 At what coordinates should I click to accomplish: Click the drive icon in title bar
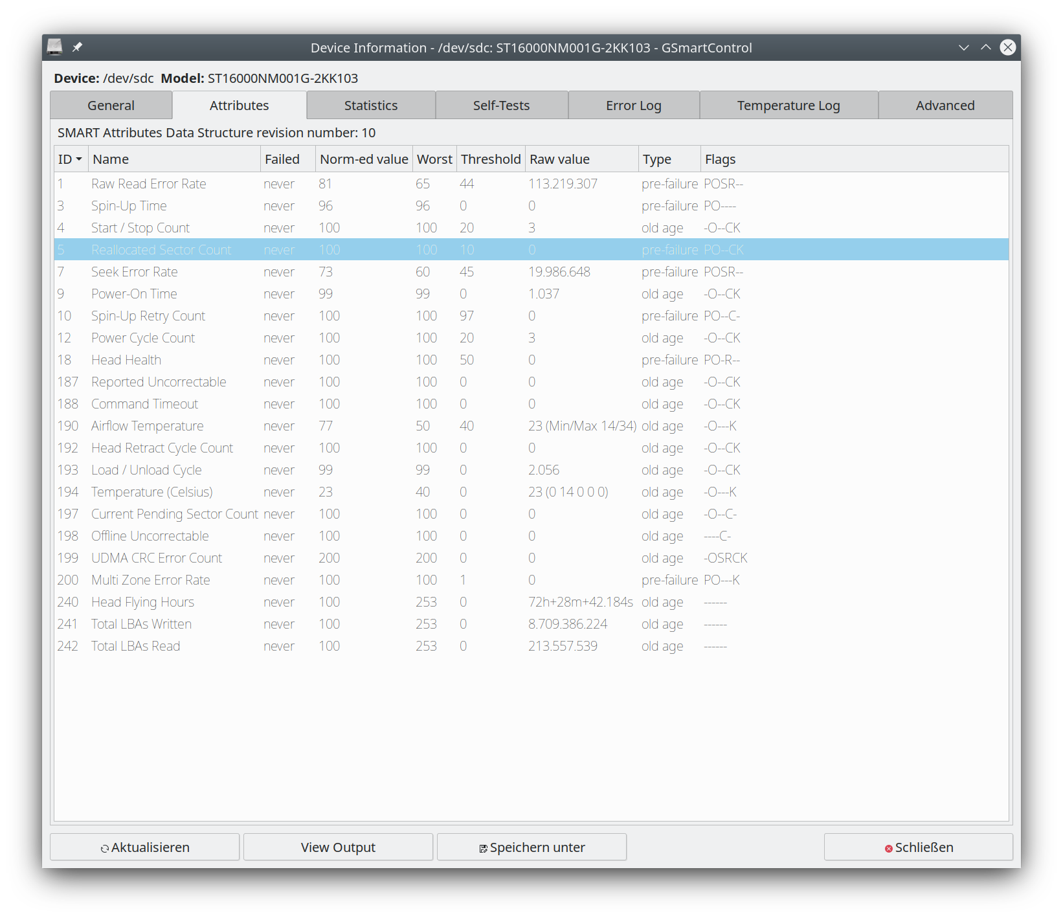coord(55,47)
